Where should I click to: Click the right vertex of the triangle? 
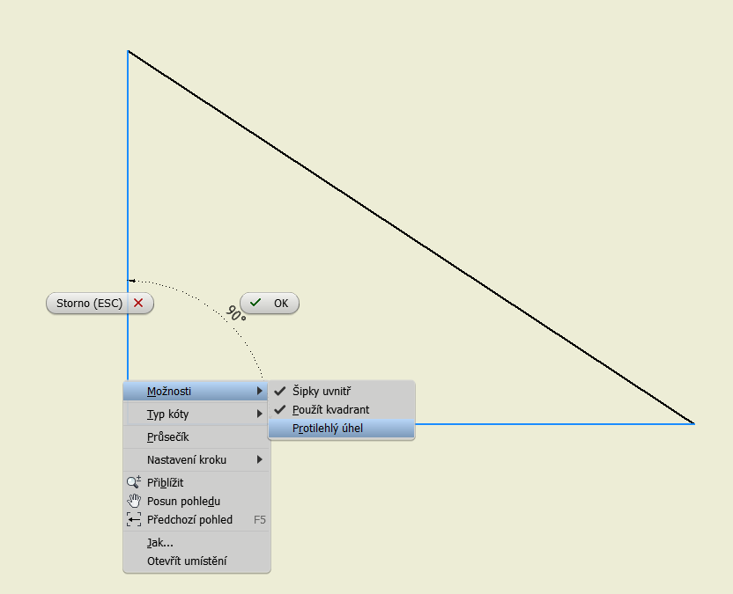(x=693, y=423)
